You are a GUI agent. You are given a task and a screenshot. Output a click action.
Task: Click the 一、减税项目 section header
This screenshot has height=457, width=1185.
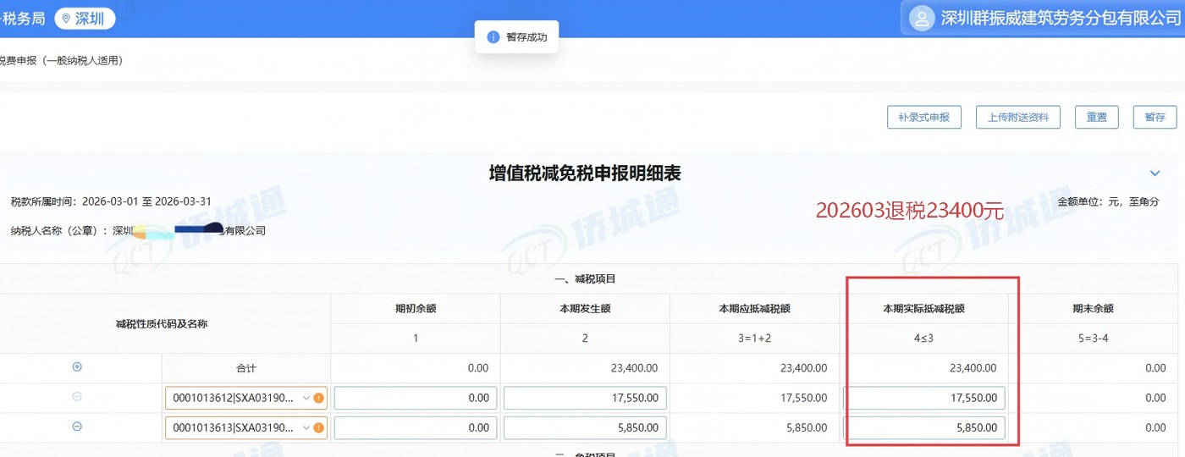(x=585, y=279)
